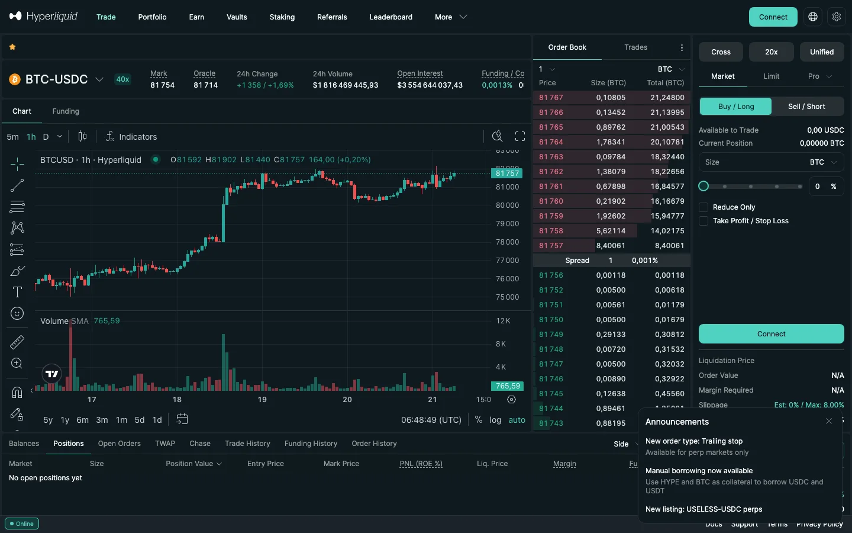Open the language globe icon
This screenshot has height=533, width=852.
point(813,17)
